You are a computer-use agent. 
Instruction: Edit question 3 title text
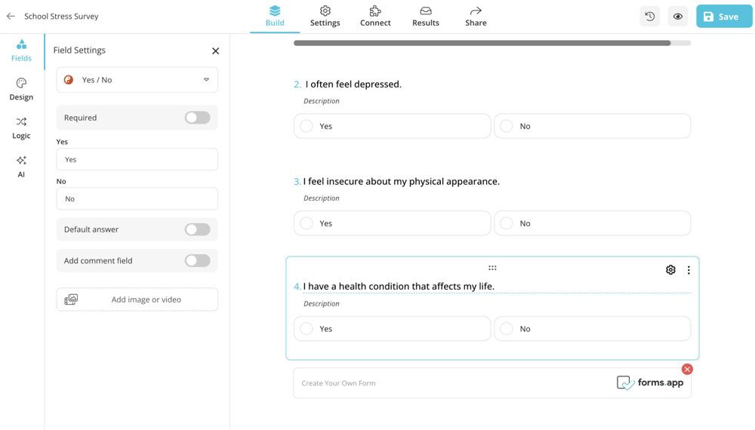(402, 181)
